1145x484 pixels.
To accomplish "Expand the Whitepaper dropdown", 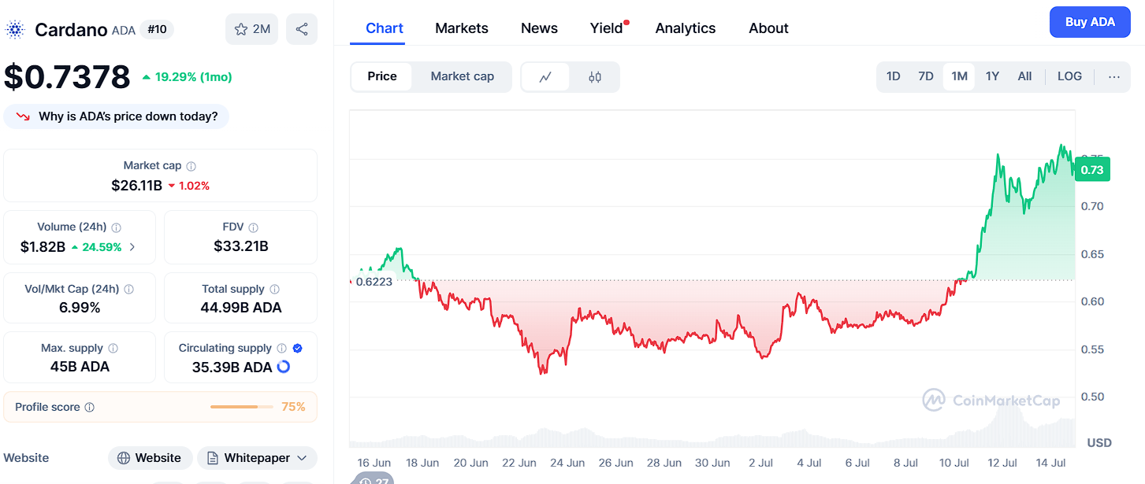I will pyautogui.click(x=257, y=458).
